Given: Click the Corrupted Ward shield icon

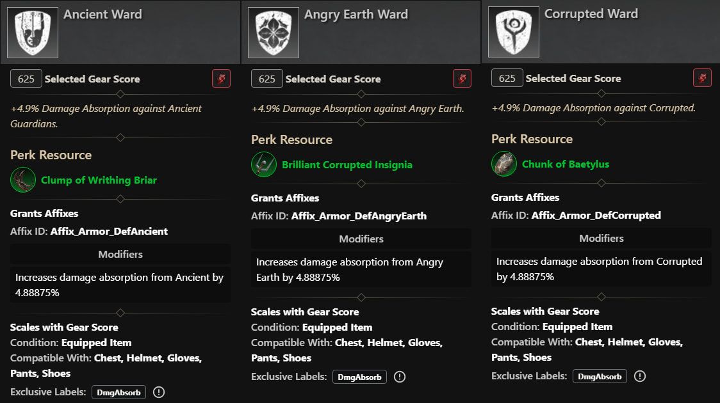Looking at the screenshot, I should tap(513, 32).
